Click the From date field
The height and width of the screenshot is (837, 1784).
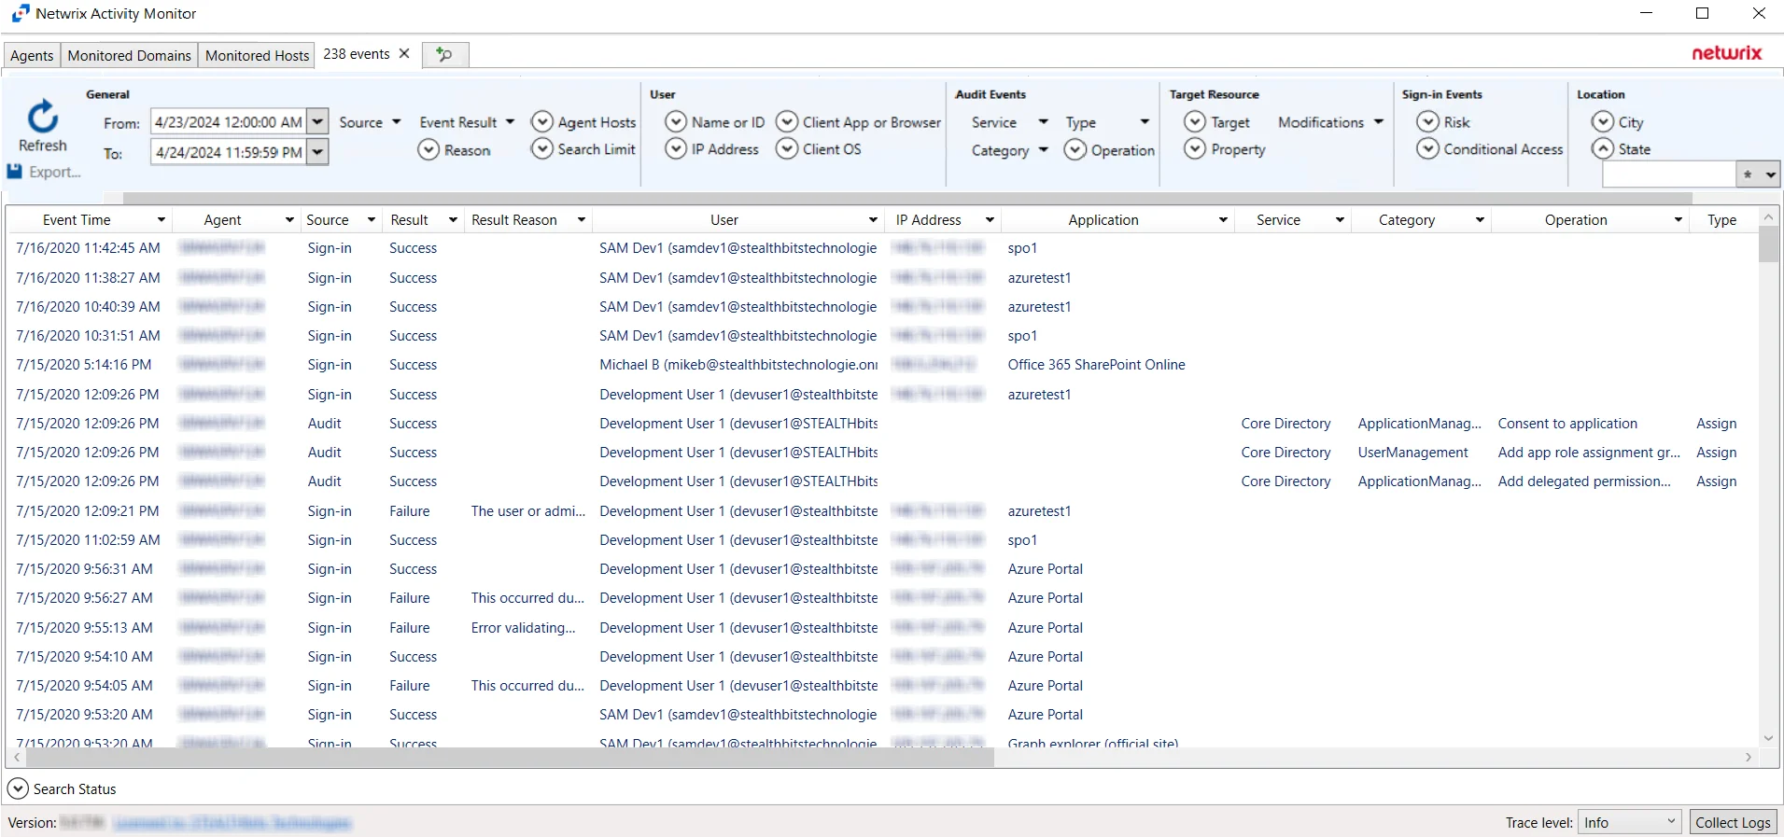click(x=229, y=121)
